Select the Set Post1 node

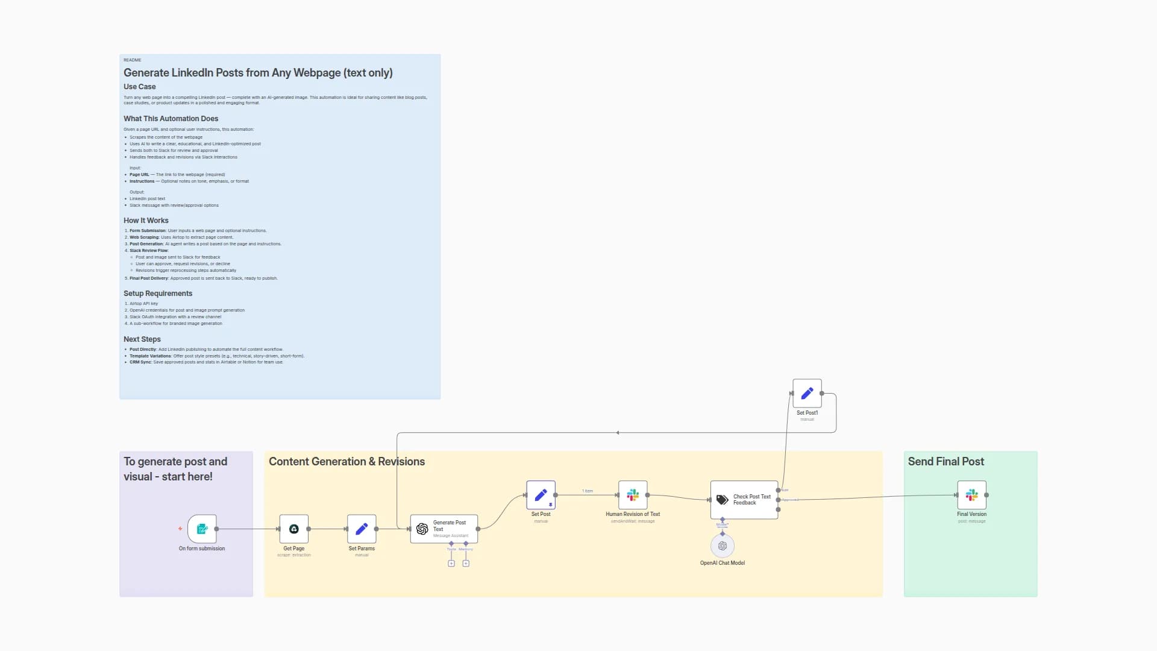pos(807,394)
